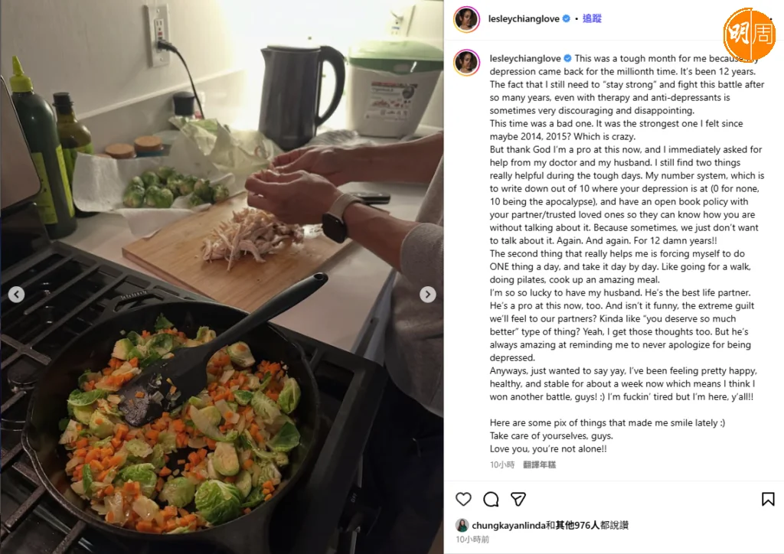
Task: Click the 10小時 timestamp under the caption
Action: [x=502, y=464]
